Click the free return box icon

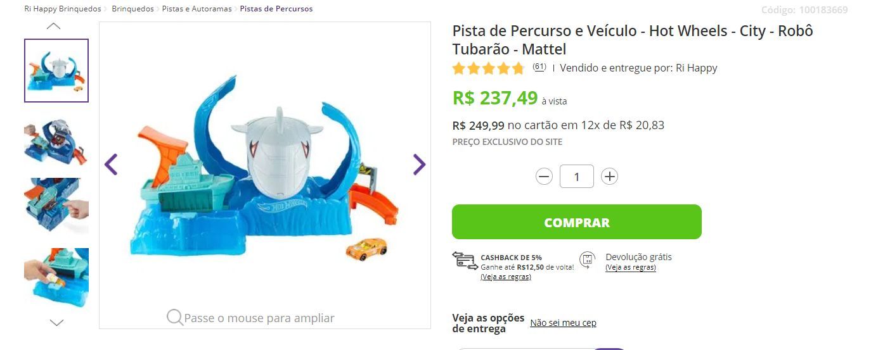pos(588,260)
